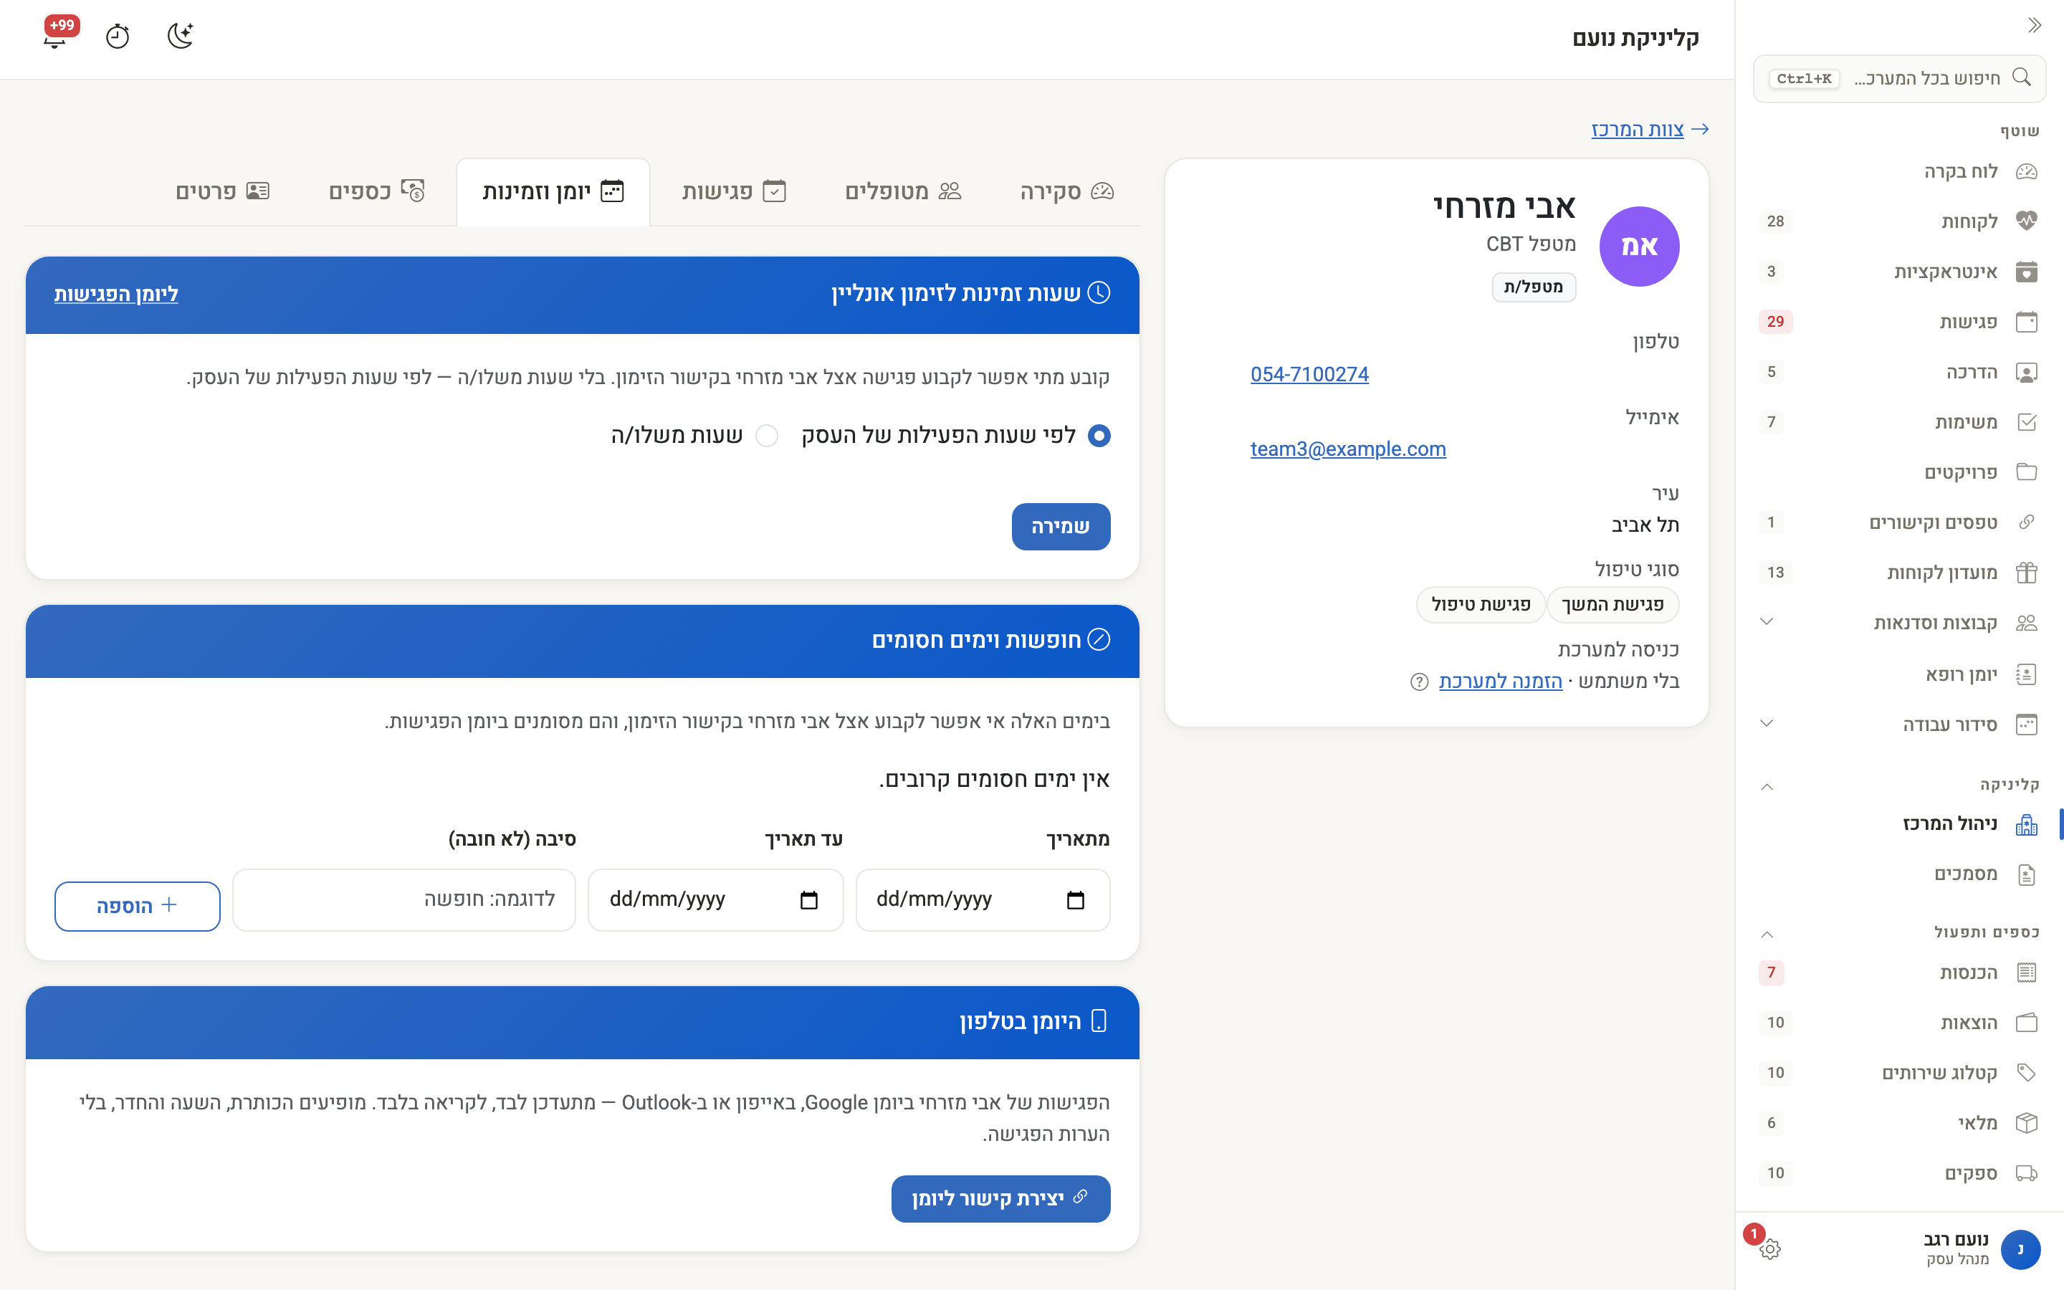
Task: Open לוח בקרה from the sidebar
Action: (1898, 171)
